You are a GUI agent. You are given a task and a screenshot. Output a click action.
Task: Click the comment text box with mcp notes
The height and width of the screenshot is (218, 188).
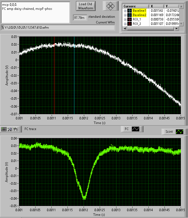[x=35, y=12]
